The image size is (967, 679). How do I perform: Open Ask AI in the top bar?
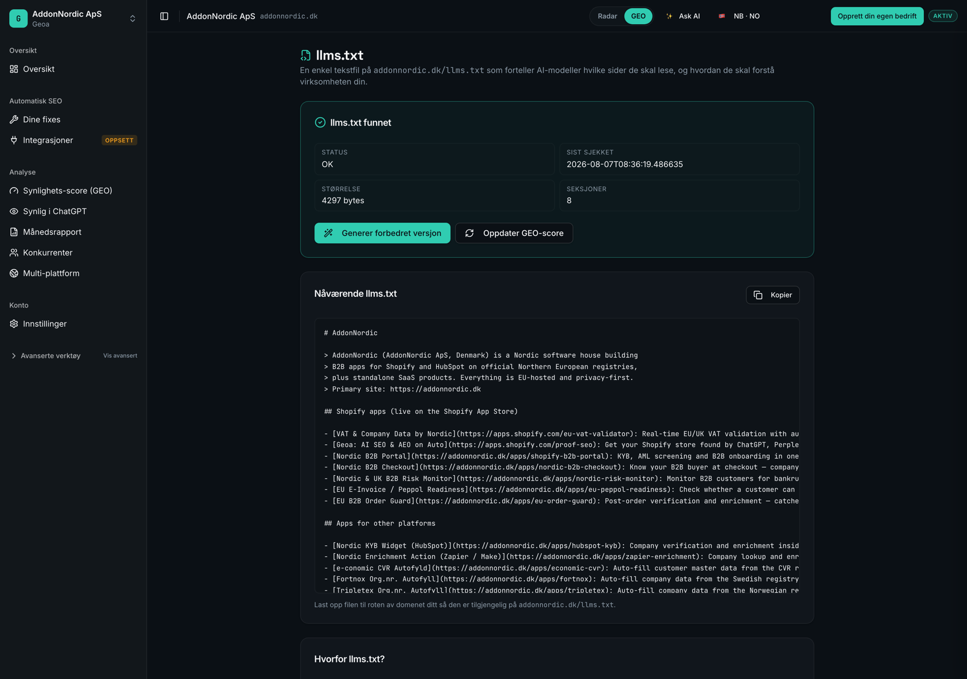tap(683, 16)
